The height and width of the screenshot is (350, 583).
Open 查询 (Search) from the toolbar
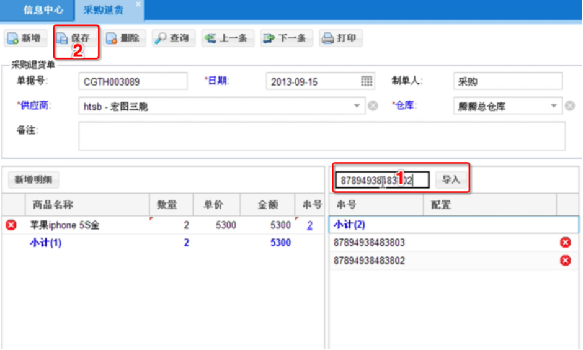click(172, 38)
